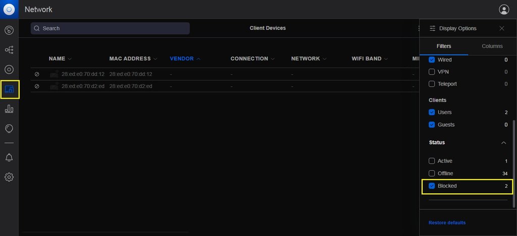Sort by the MAC Address column
Viewport: 517px width, 236px height.
[130, 59]
